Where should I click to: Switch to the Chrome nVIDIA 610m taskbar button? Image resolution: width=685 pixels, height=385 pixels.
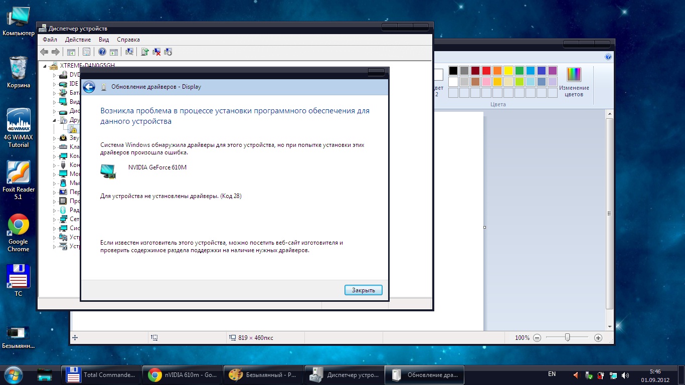pos(182,375)
